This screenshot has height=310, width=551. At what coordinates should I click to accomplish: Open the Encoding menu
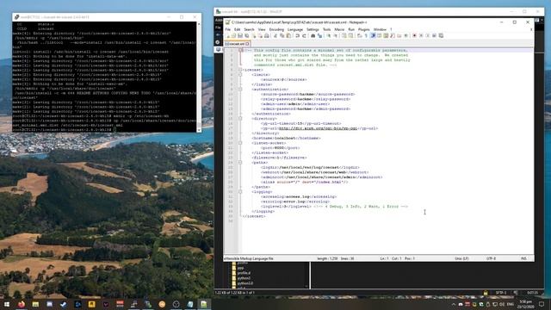(x=276, y=29)
